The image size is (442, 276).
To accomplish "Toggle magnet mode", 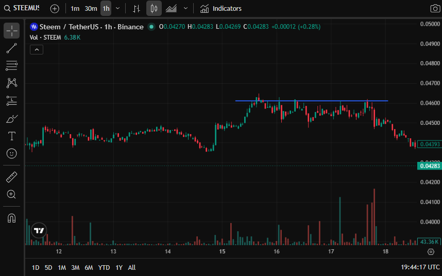I will tap(11, 218).
